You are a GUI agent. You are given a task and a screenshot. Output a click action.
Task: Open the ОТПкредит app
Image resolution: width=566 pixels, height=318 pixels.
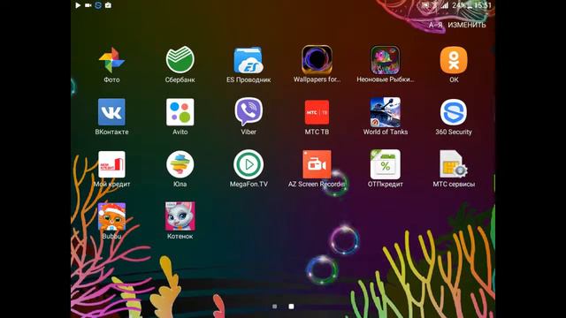(x=386, y=164)
